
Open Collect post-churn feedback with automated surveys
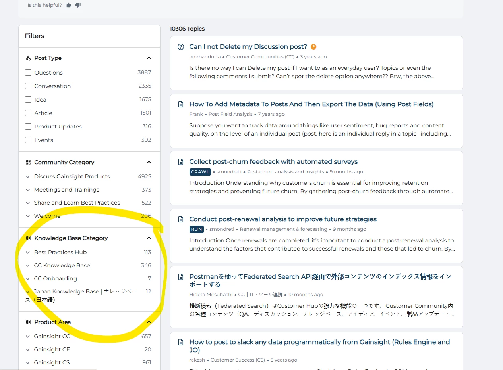tap(273, 162)
